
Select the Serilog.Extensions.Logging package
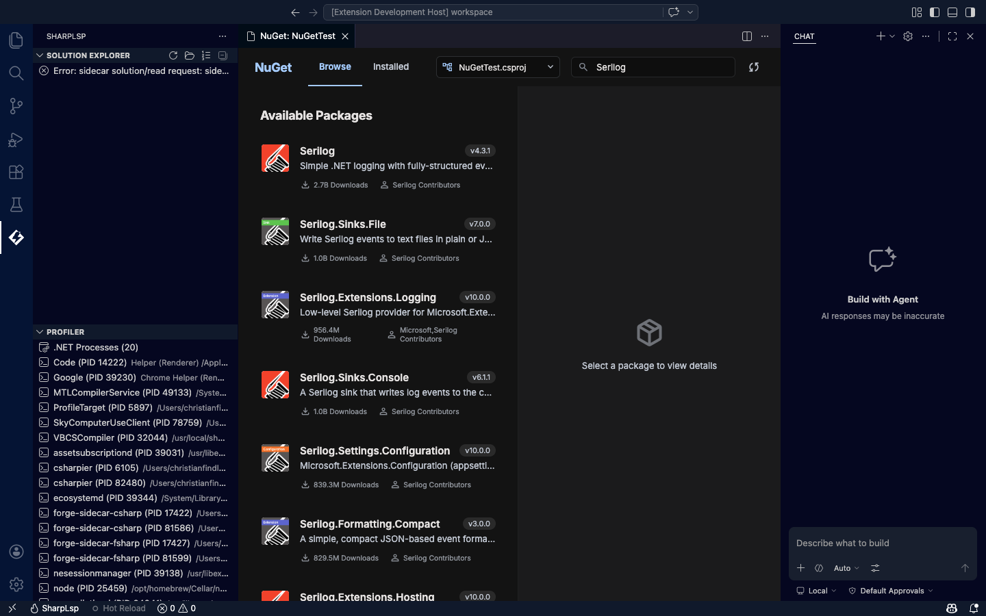pyautogui.click(x=379, y=318)
